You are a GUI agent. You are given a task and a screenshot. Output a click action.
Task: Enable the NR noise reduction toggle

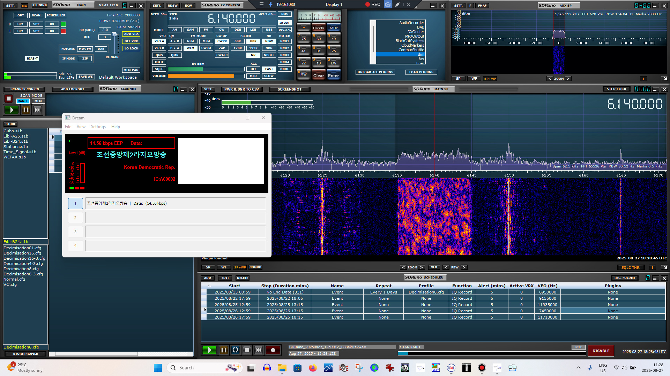coord(253,55)
